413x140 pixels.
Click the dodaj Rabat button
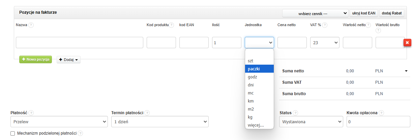392,13
